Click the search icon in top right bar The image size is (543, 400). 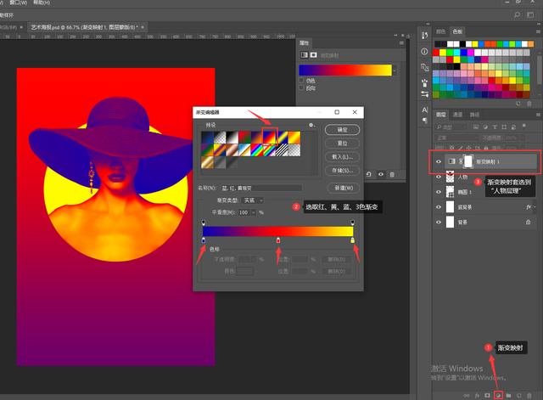[517, 15]
